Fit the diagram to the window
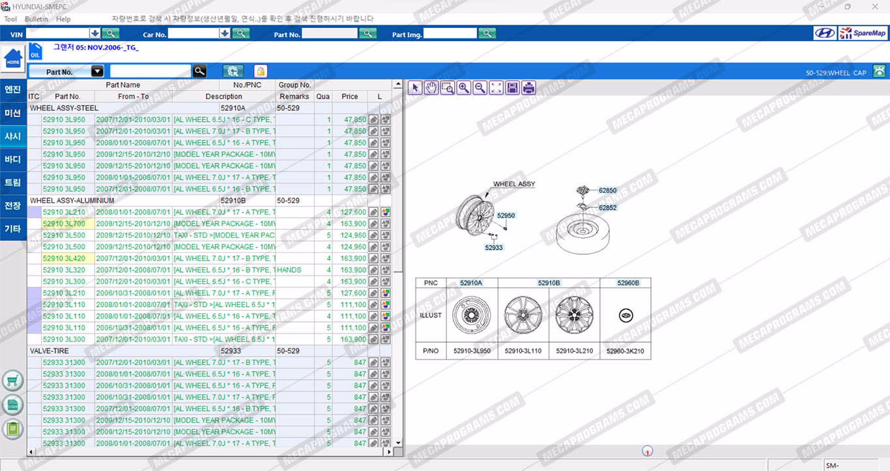The width and height of the screenshot is (890, 471). 496,88
